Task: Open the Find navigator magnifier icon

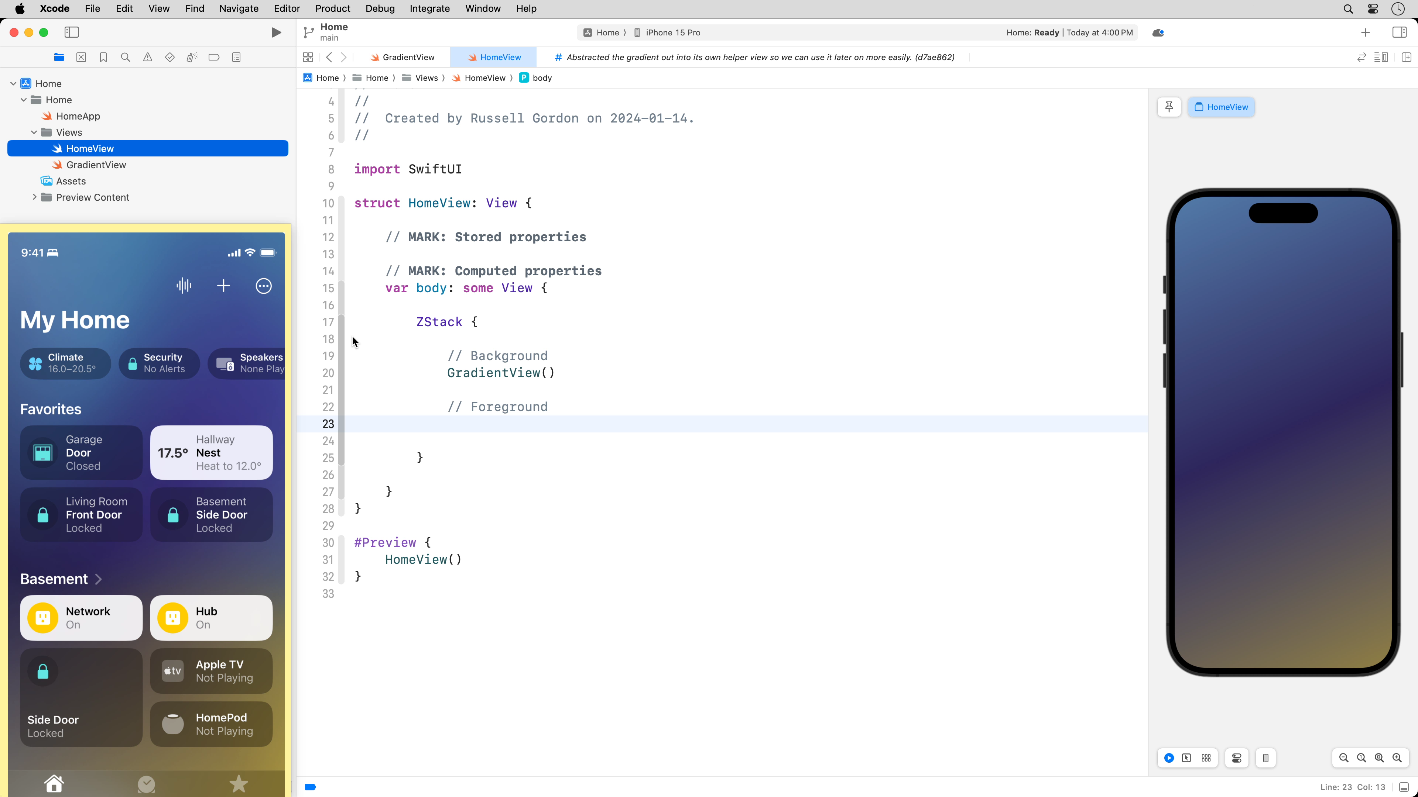Action: [126, 57]
